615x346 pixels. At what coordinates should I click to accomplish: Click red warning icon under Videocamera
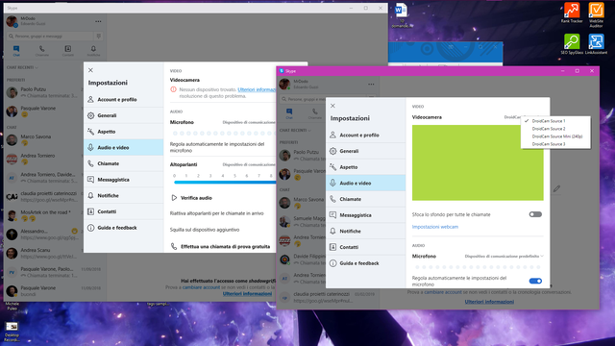coord(173,89)
